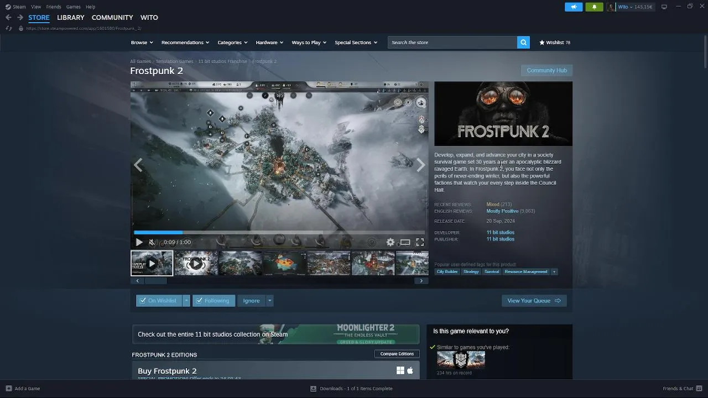Expand the Recommendations menu

tap(185, 43)
